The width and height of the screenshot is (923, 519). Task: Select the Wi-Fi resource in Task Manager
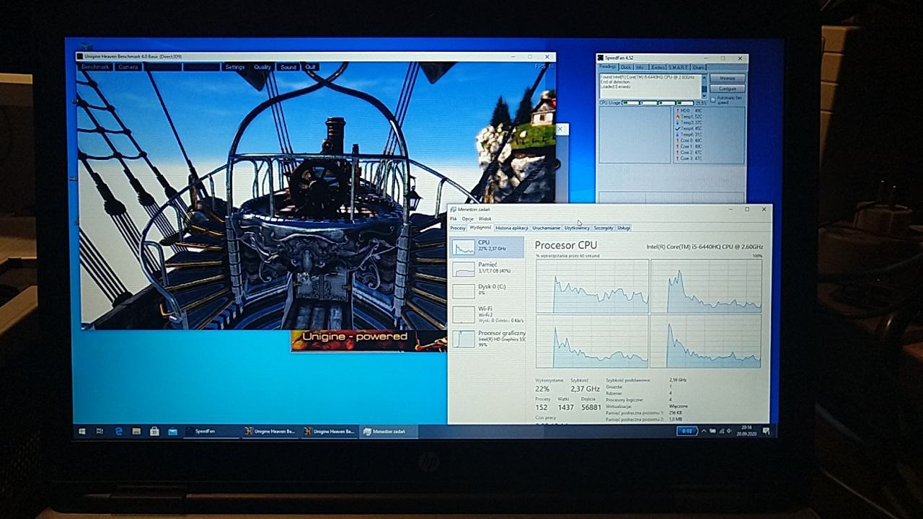click(487, 314)
